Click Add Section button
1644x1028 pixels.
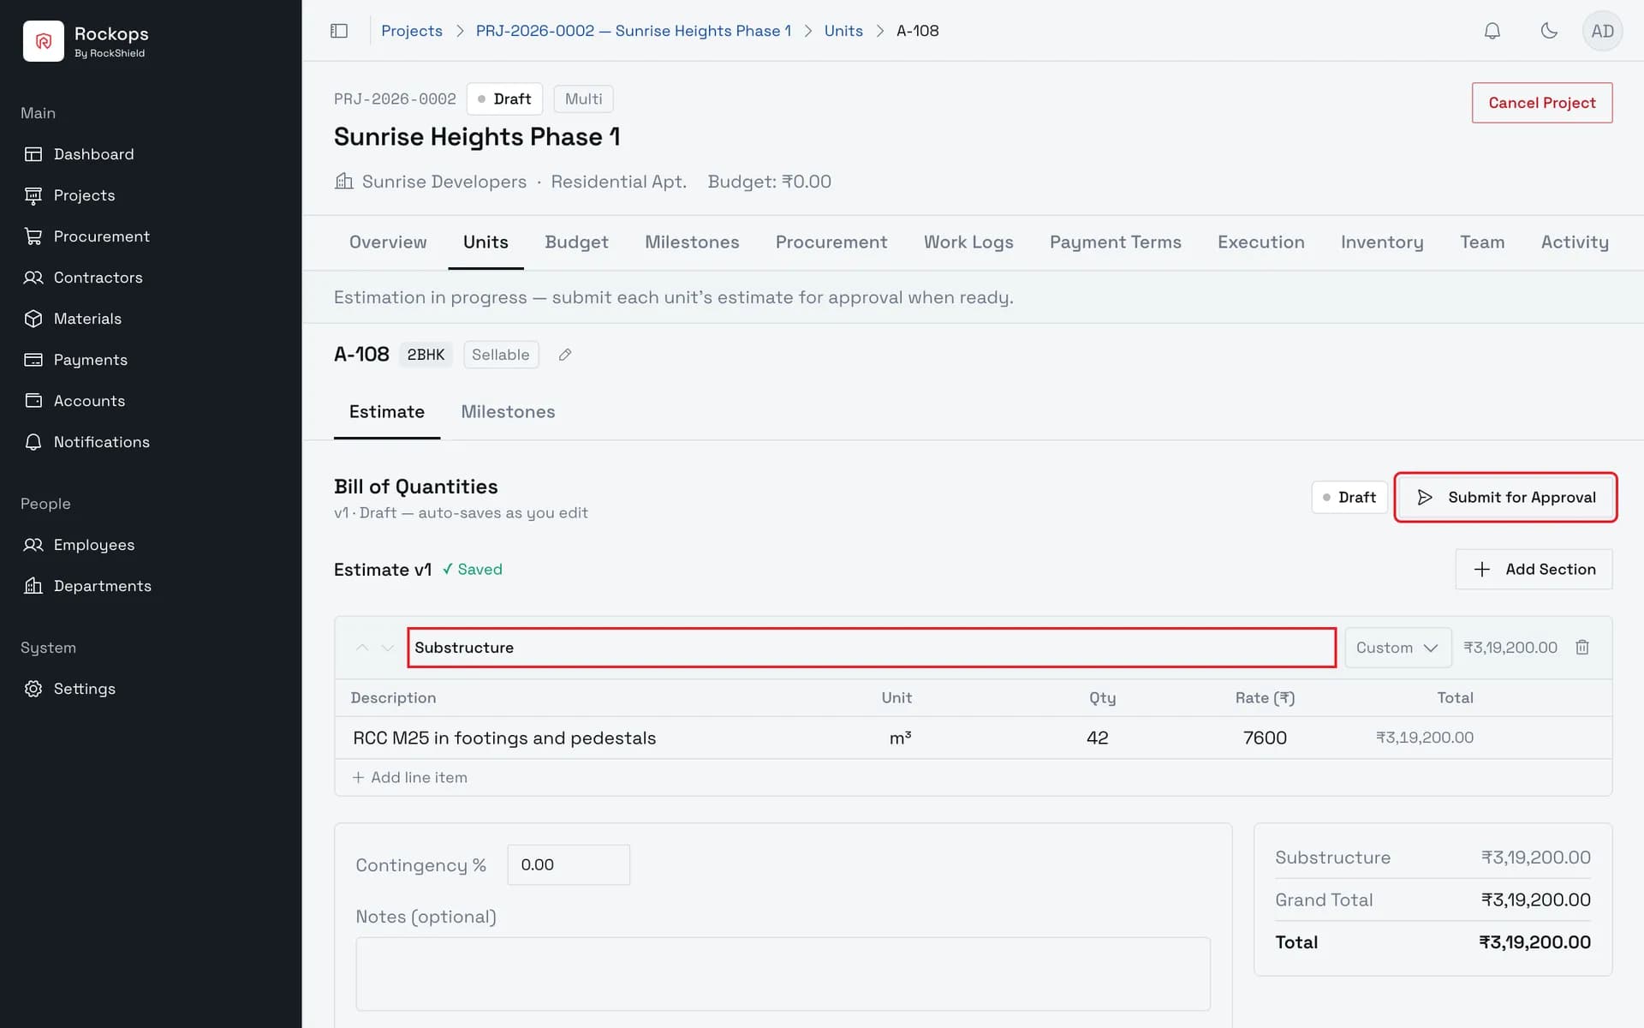click(x=1534, y=570)
